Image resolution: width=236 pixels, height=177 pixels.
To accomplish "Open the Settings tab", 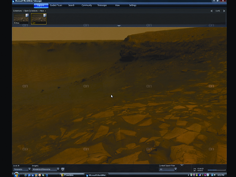I will click(133, 5).
